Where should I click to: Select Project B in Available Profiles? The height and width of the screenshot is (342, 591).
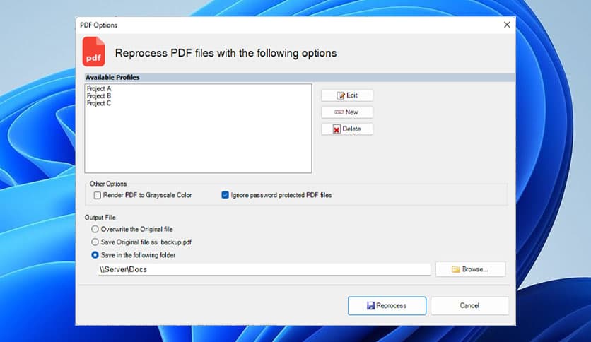[99, 95]
